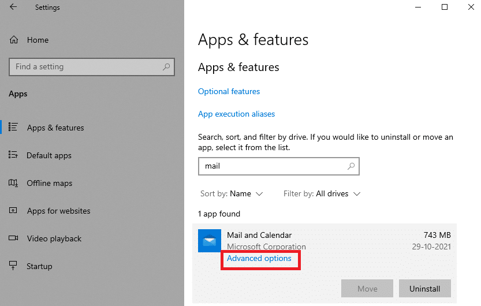Maximize the Settings window

pos(445,7)
